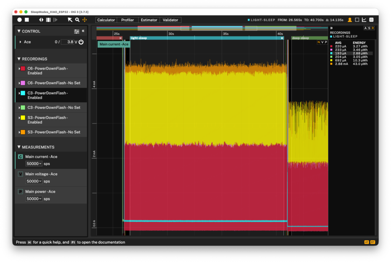
Task: Collapse the RECORDINGS section
Action: [19, 59]
